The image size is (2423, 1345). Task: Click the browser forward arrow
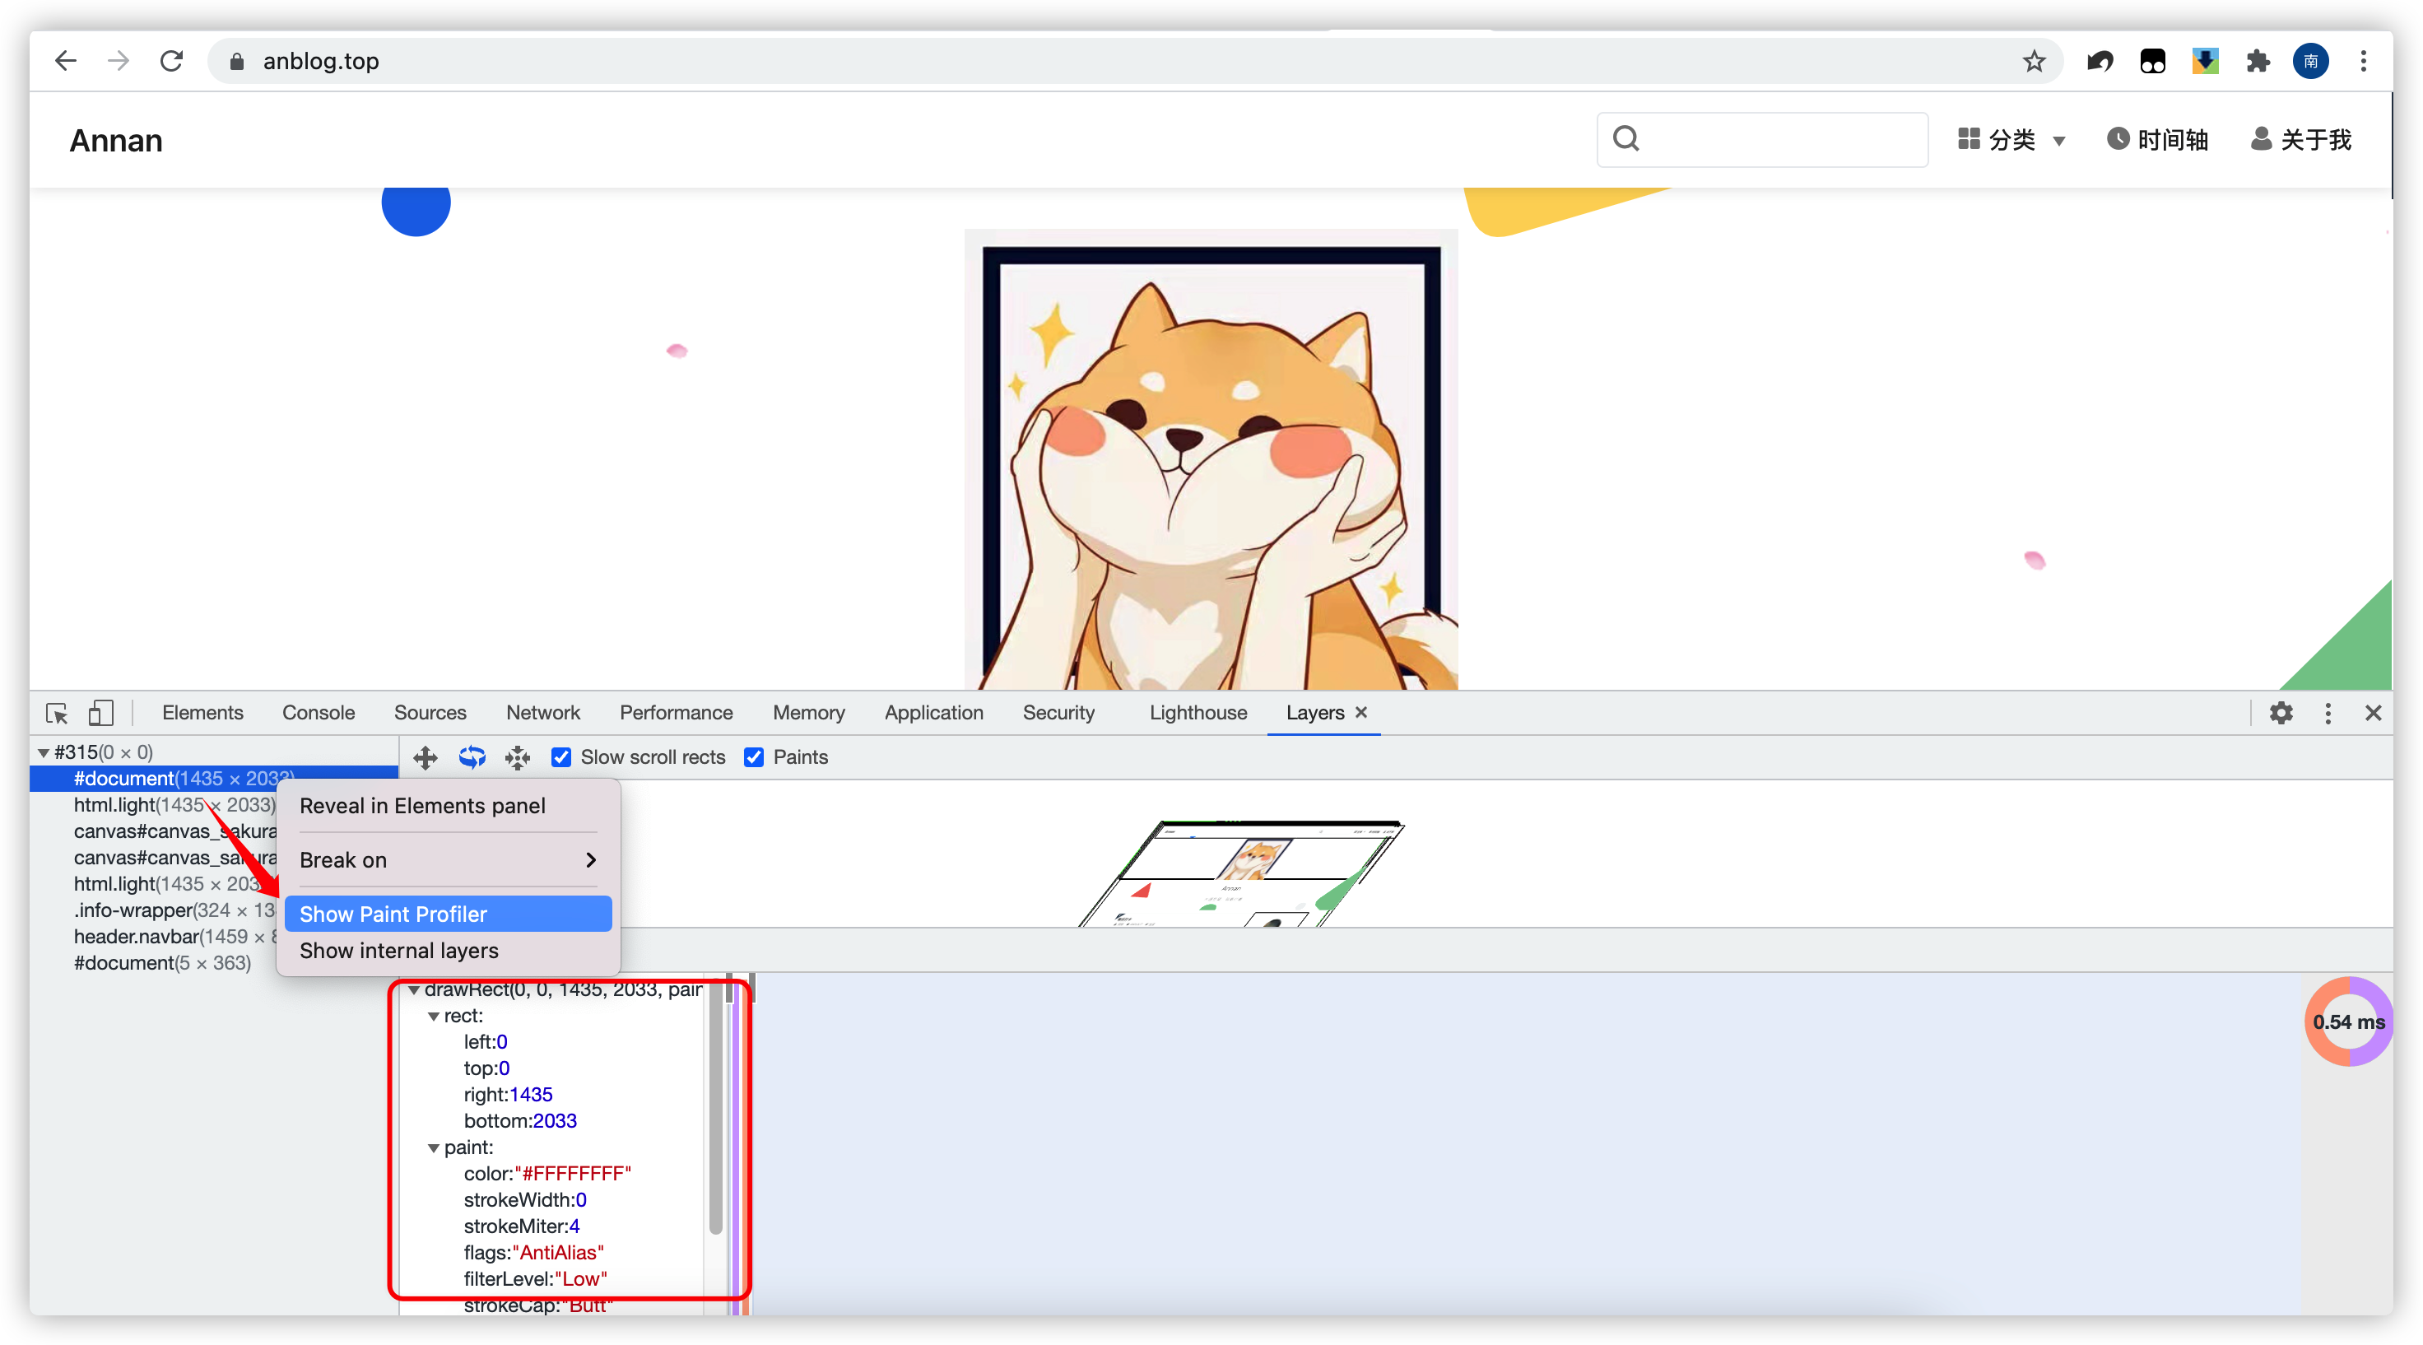point(118,61)
